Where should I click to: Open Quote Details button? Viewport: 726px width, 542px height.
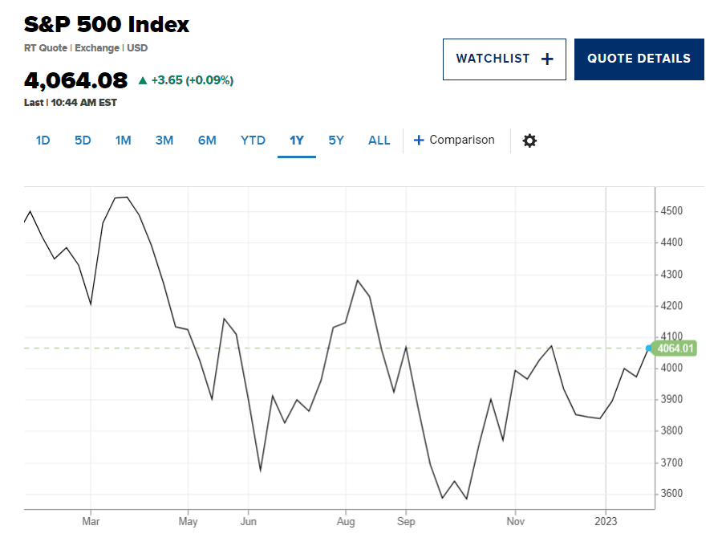pos(639,59)
